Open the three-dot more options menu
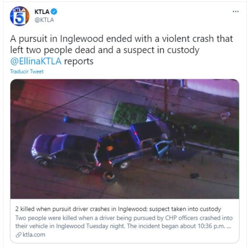 coord(235,11)
